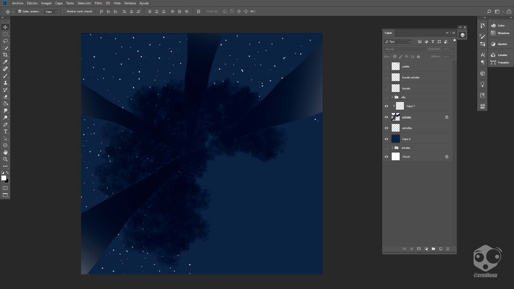Select the Path Selection tool
The height and width of the screenshot is (289, 514).
(5, 138)
